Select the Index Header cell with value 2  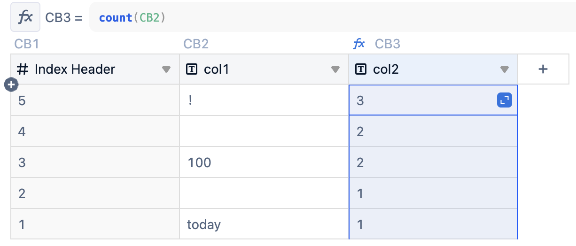[95, 193]
